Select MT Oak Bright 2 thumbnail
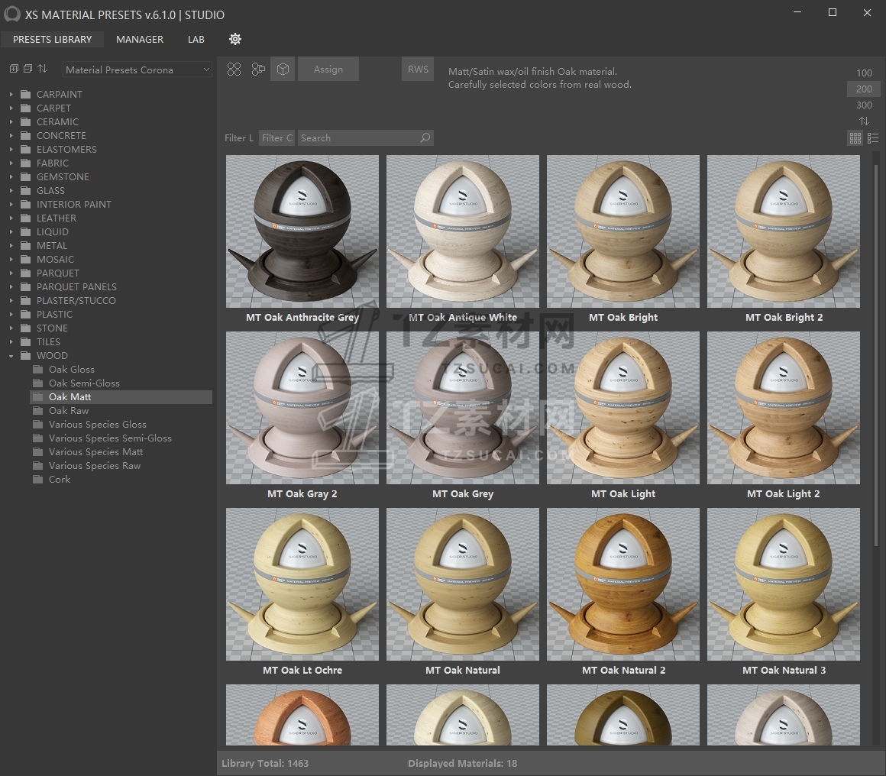The width and height of the screenshot is (886, 776). (784, 231)
